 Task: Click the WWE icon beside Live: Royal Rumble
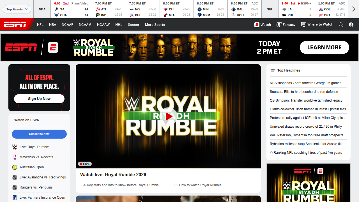point(15,147)
